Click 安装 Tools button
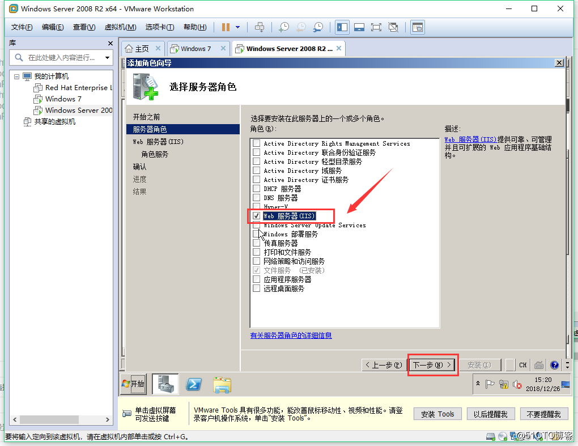 pos(437,414)
